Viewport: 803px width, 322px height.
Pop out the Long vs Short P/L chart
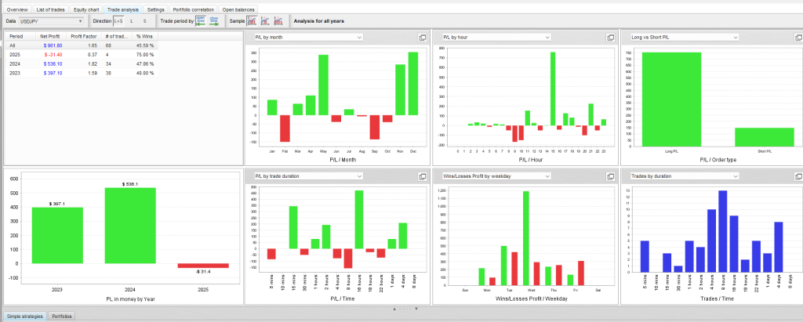pos(795,37)
